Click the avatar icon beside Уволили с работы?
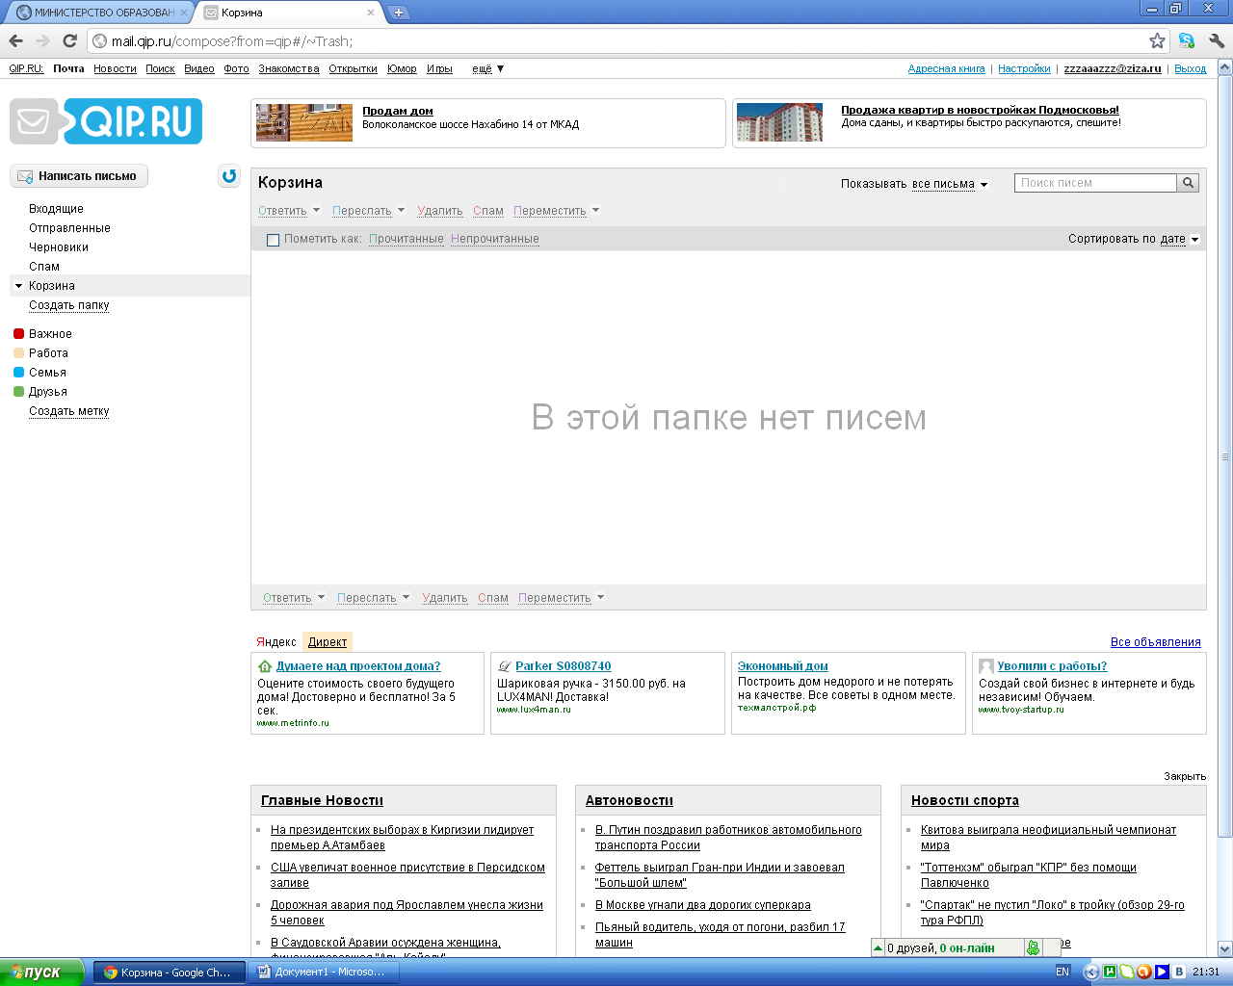The image size is (1233, 986). click(x=985, y=666)
